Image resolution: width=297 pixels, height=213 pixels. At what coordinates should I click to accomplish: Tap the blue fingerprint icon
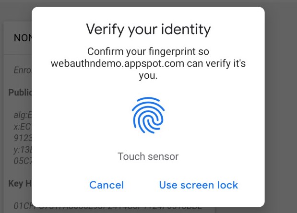click(148, 115)
